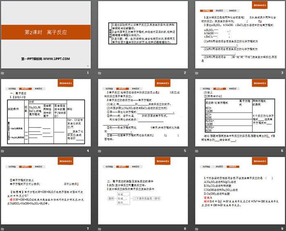This screenshot has height=231, width=286.
Task: Click the transition star icon under slide 7
Action: [3, 229]
